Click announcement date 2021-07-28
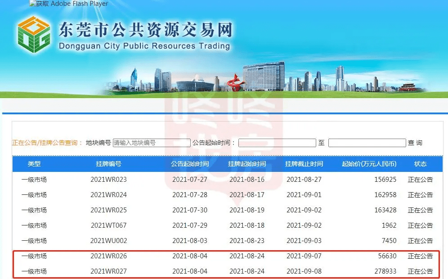Image resolution: width=448 pixels, height=279 pixels. pos(190,195)
